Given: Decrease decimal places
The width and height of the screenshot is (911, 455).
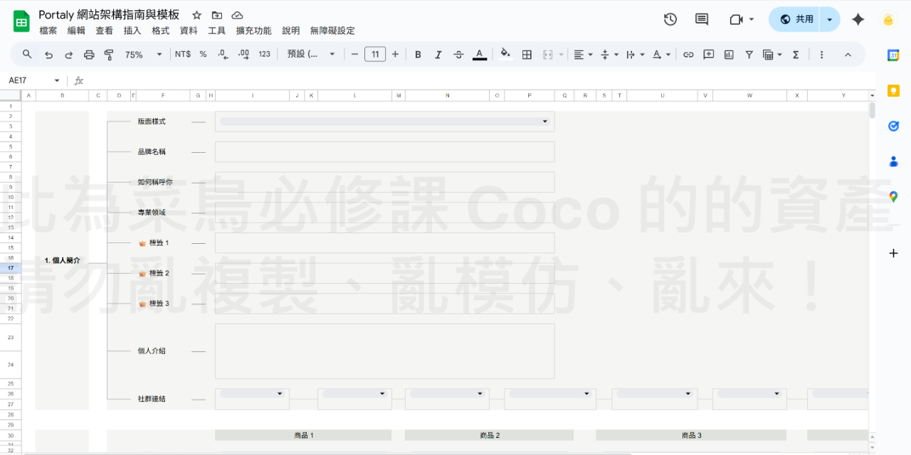Looking at the screenshot, I should click(223, 54).
